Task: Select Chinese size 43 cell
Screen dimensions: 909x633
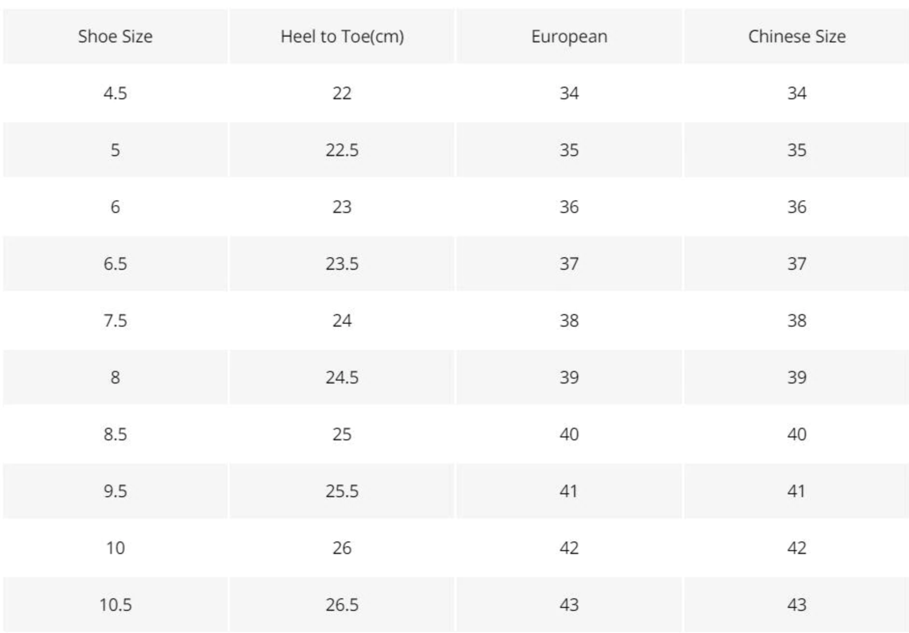Action: [797, 605]
